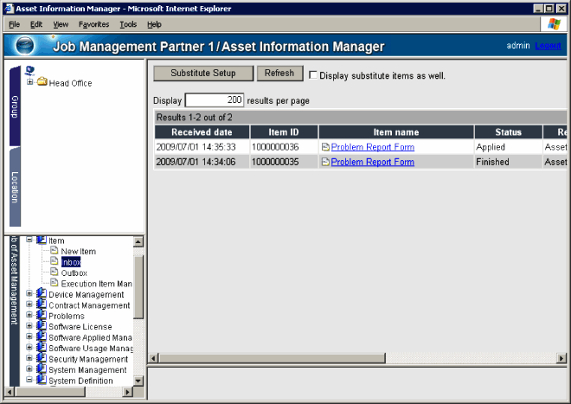Open Problem Report Form item 1000000036
The width and height of the screenshot is (571, 404).
[x=373, y=147]
